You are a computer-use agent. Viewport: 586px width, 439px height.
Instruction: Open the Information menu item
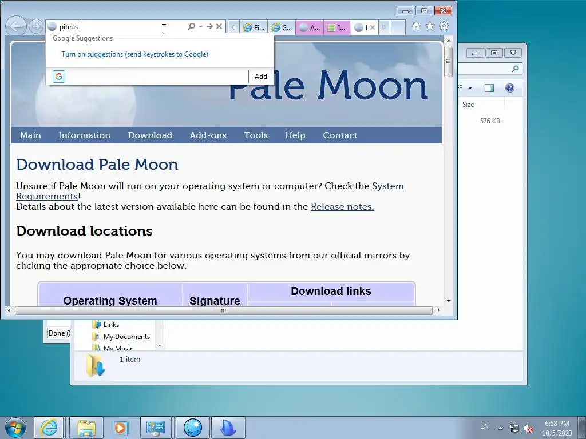(85, 135)
